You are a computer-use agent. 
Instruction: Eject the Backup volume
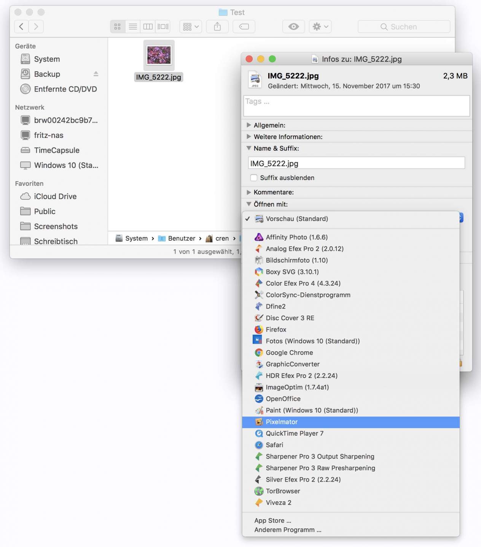click(x=96, y=74)
